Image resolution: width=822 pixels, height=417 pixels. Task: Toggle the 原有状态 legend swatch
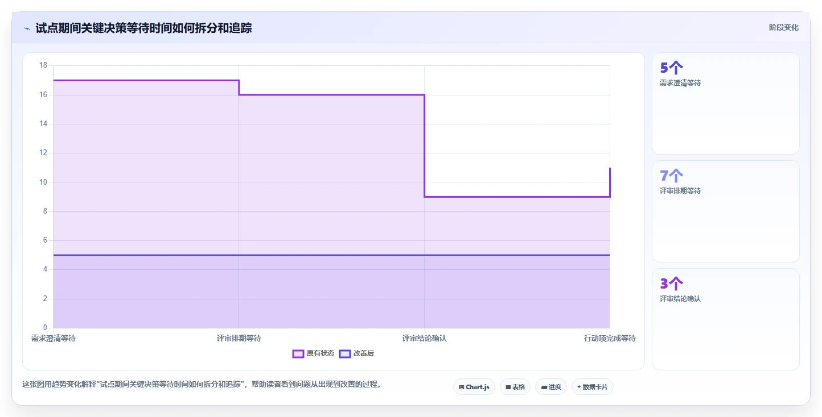click(x=298, y=353)
